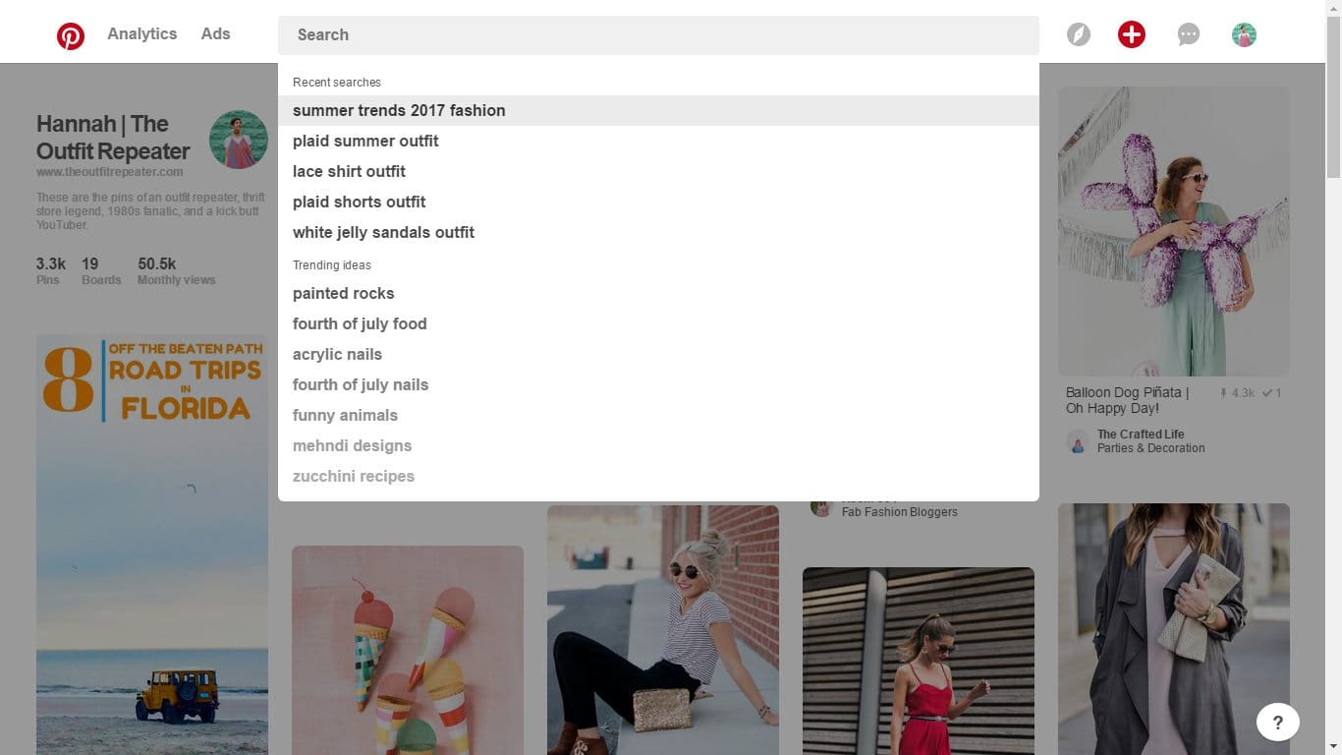Click The Crafted Life profile avatar icon

tap(1075, 440)
